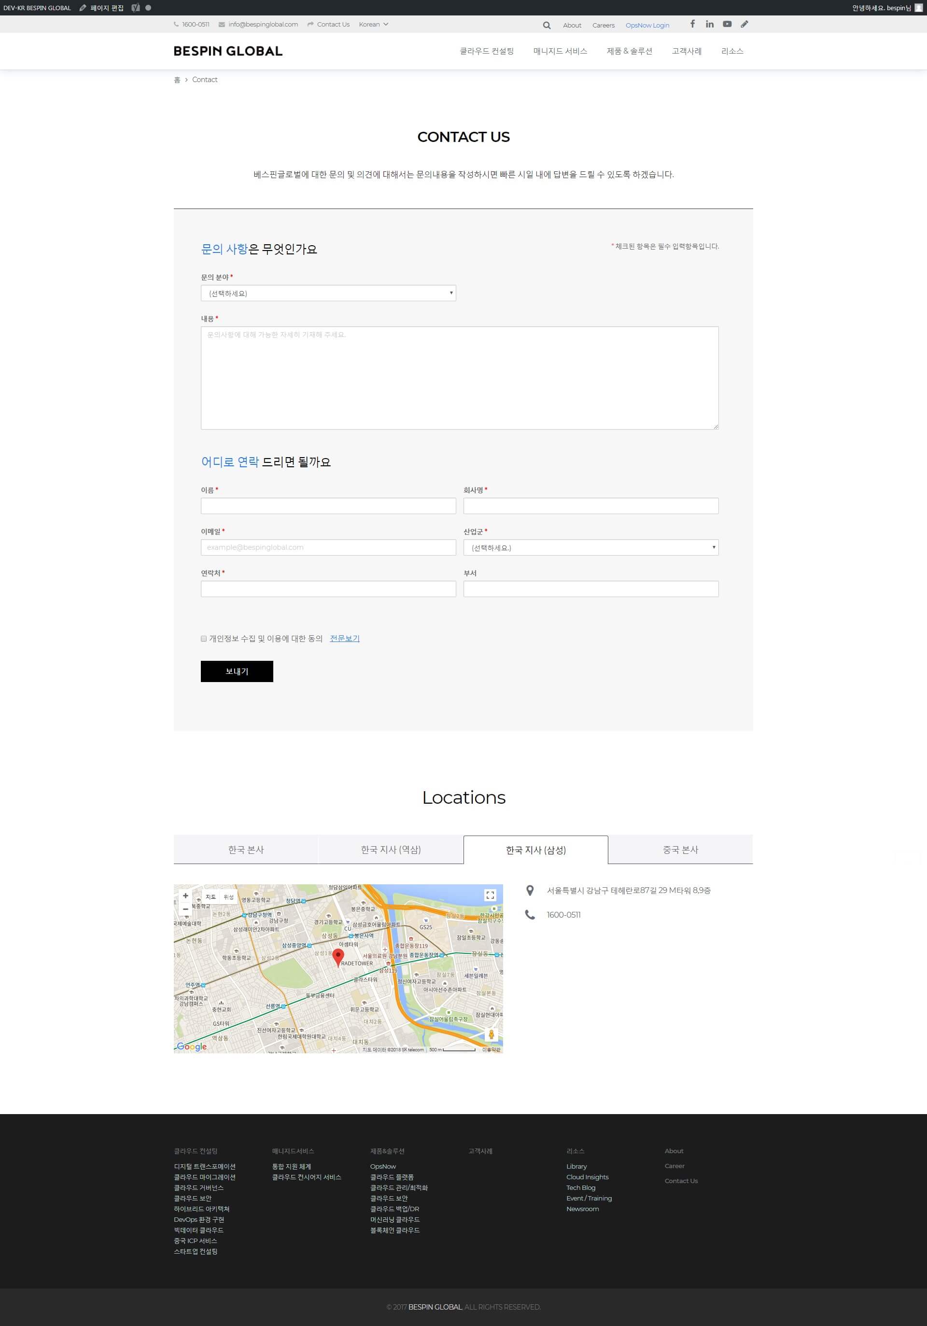Check the privacy consent checkbox

pos(204,638)
